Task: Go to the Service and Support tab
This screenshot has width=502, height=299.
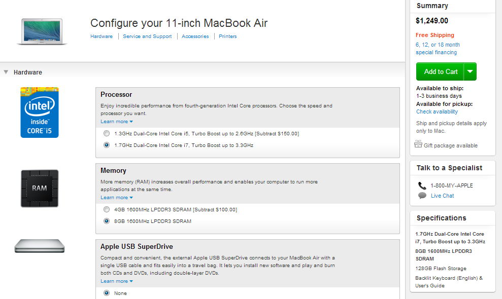Action: (147, 36)
